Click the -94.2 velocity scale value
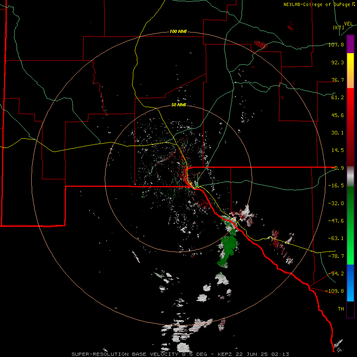357x357 pixels. tap(336, 273)
